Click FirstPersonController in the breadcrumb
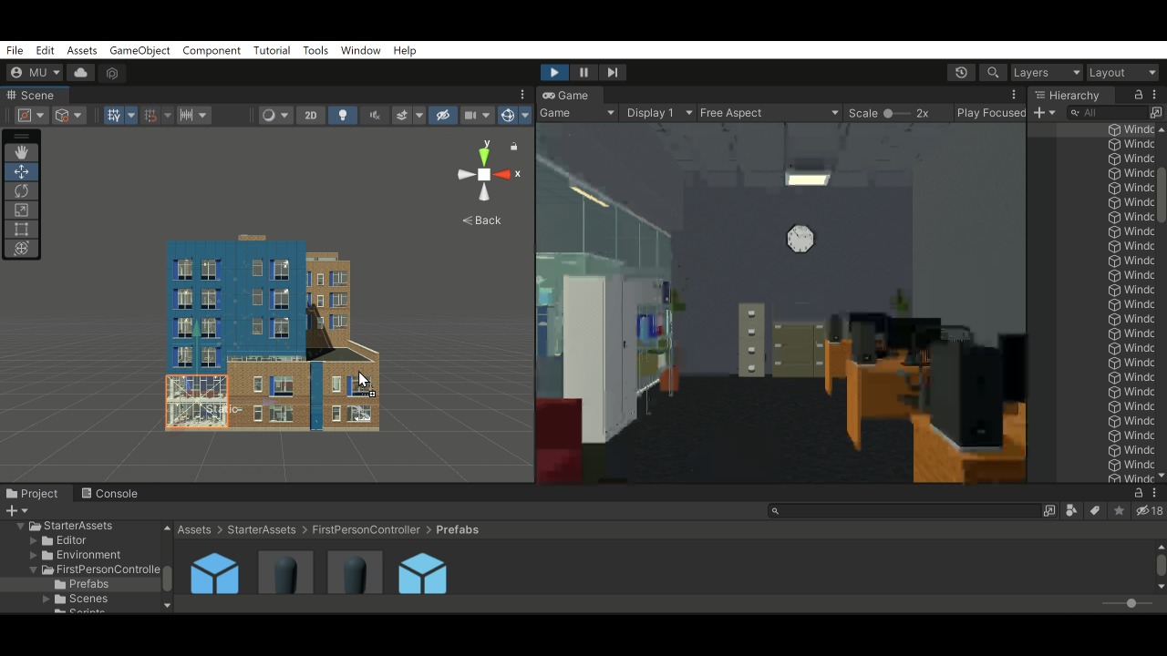This screenshot has width=1167, height=656. coord(366,529)
